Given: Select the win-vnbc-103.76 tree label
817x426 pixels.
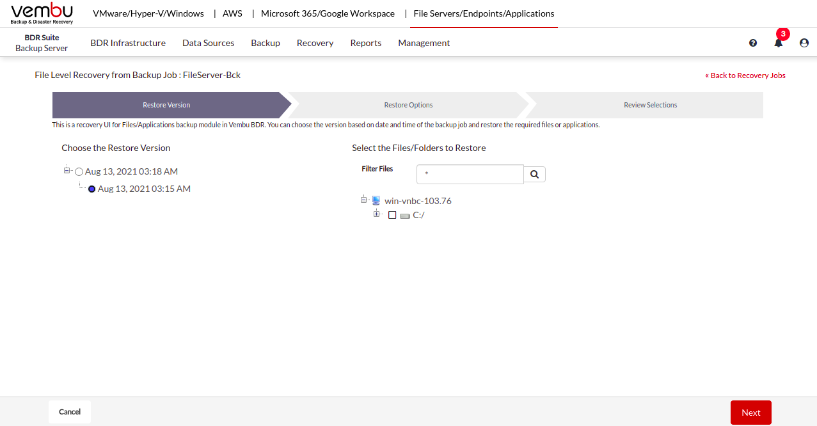Looking at the screenshot, I should (x=418, y=201).
